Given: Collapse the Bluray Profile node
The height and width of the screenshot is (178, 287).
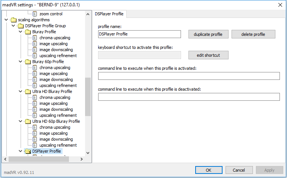Looking at the screenshot, I should click(21, 32).
